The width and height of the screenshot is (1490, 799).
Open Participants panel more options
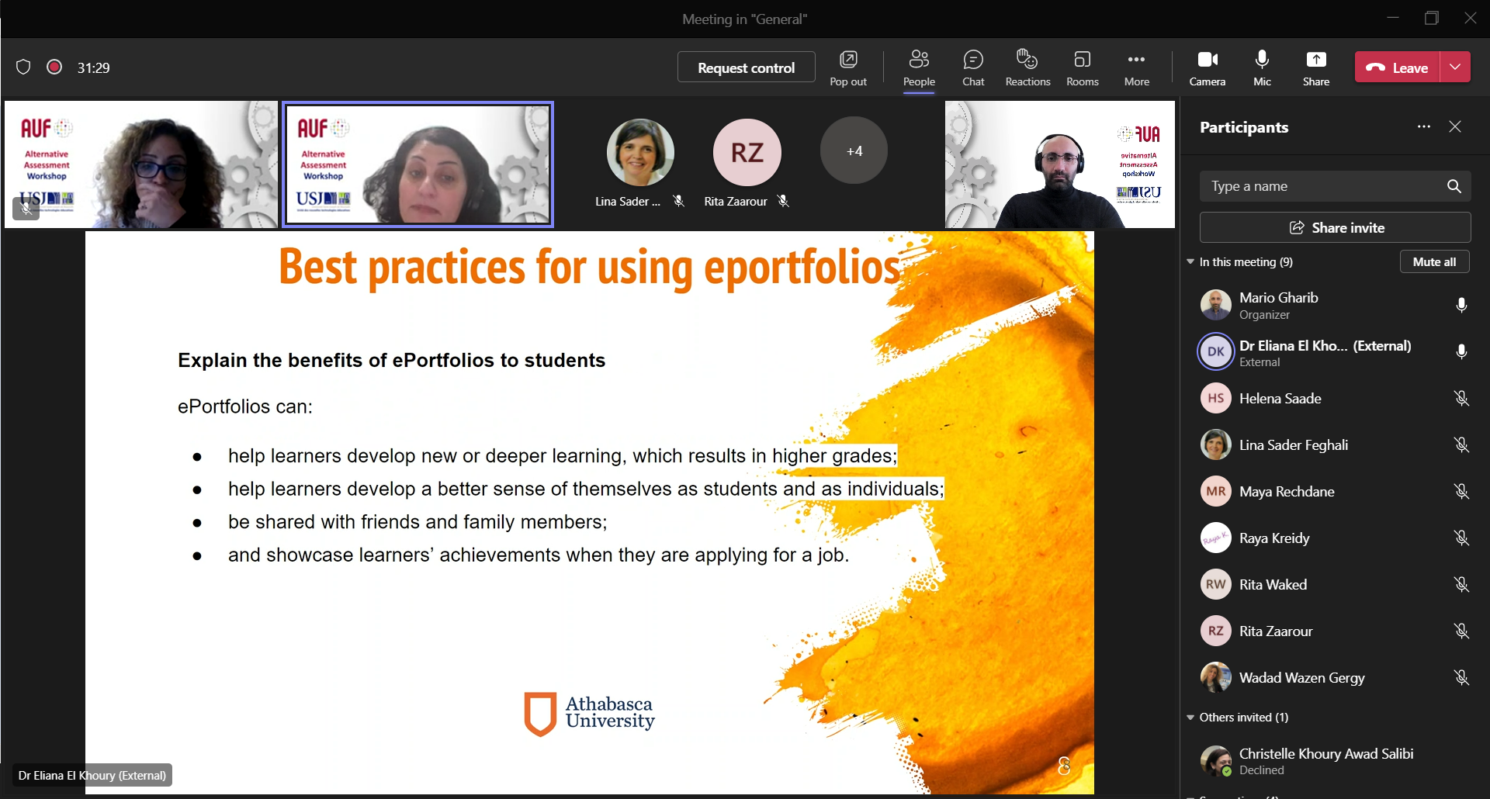pyautogui.click(x=1423, y=126)
